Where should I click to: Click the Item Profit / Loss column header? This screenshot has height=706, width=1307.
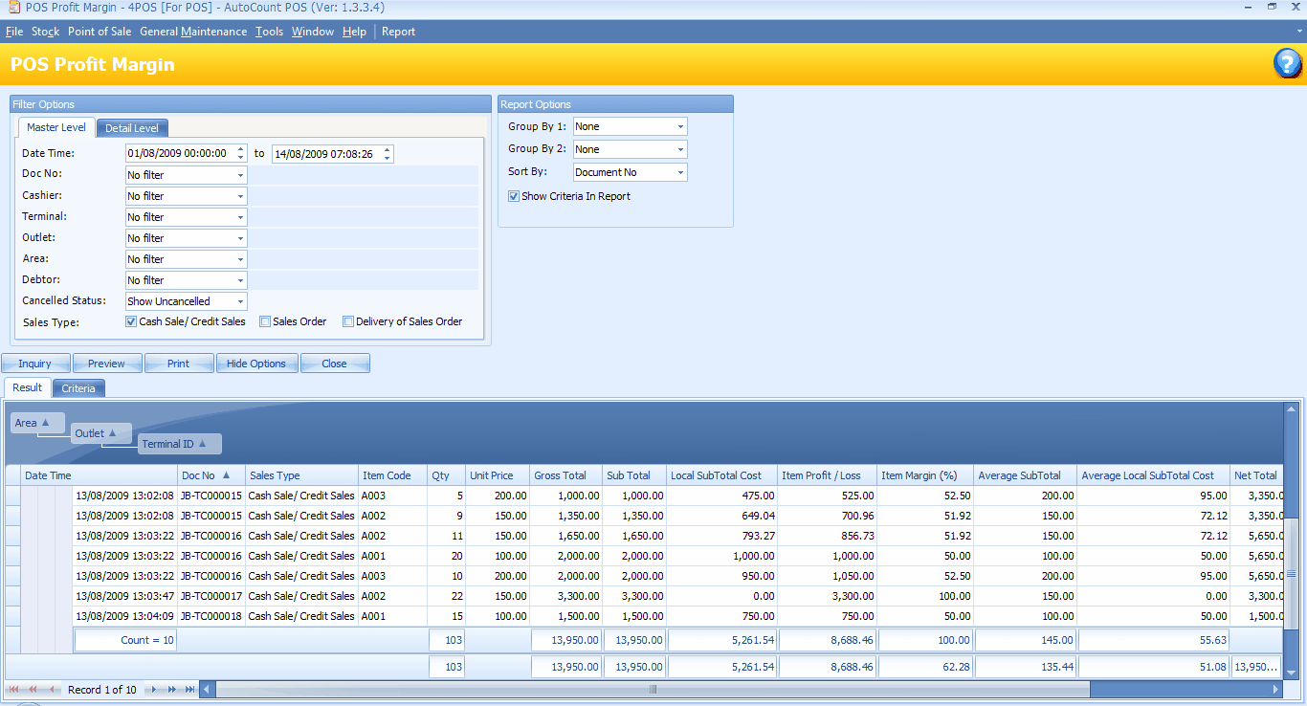click(x=828, y=475)
